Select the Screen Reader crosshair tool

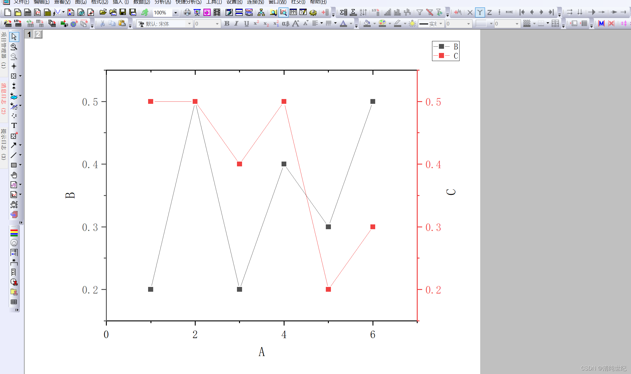click(x=14, y=66)
